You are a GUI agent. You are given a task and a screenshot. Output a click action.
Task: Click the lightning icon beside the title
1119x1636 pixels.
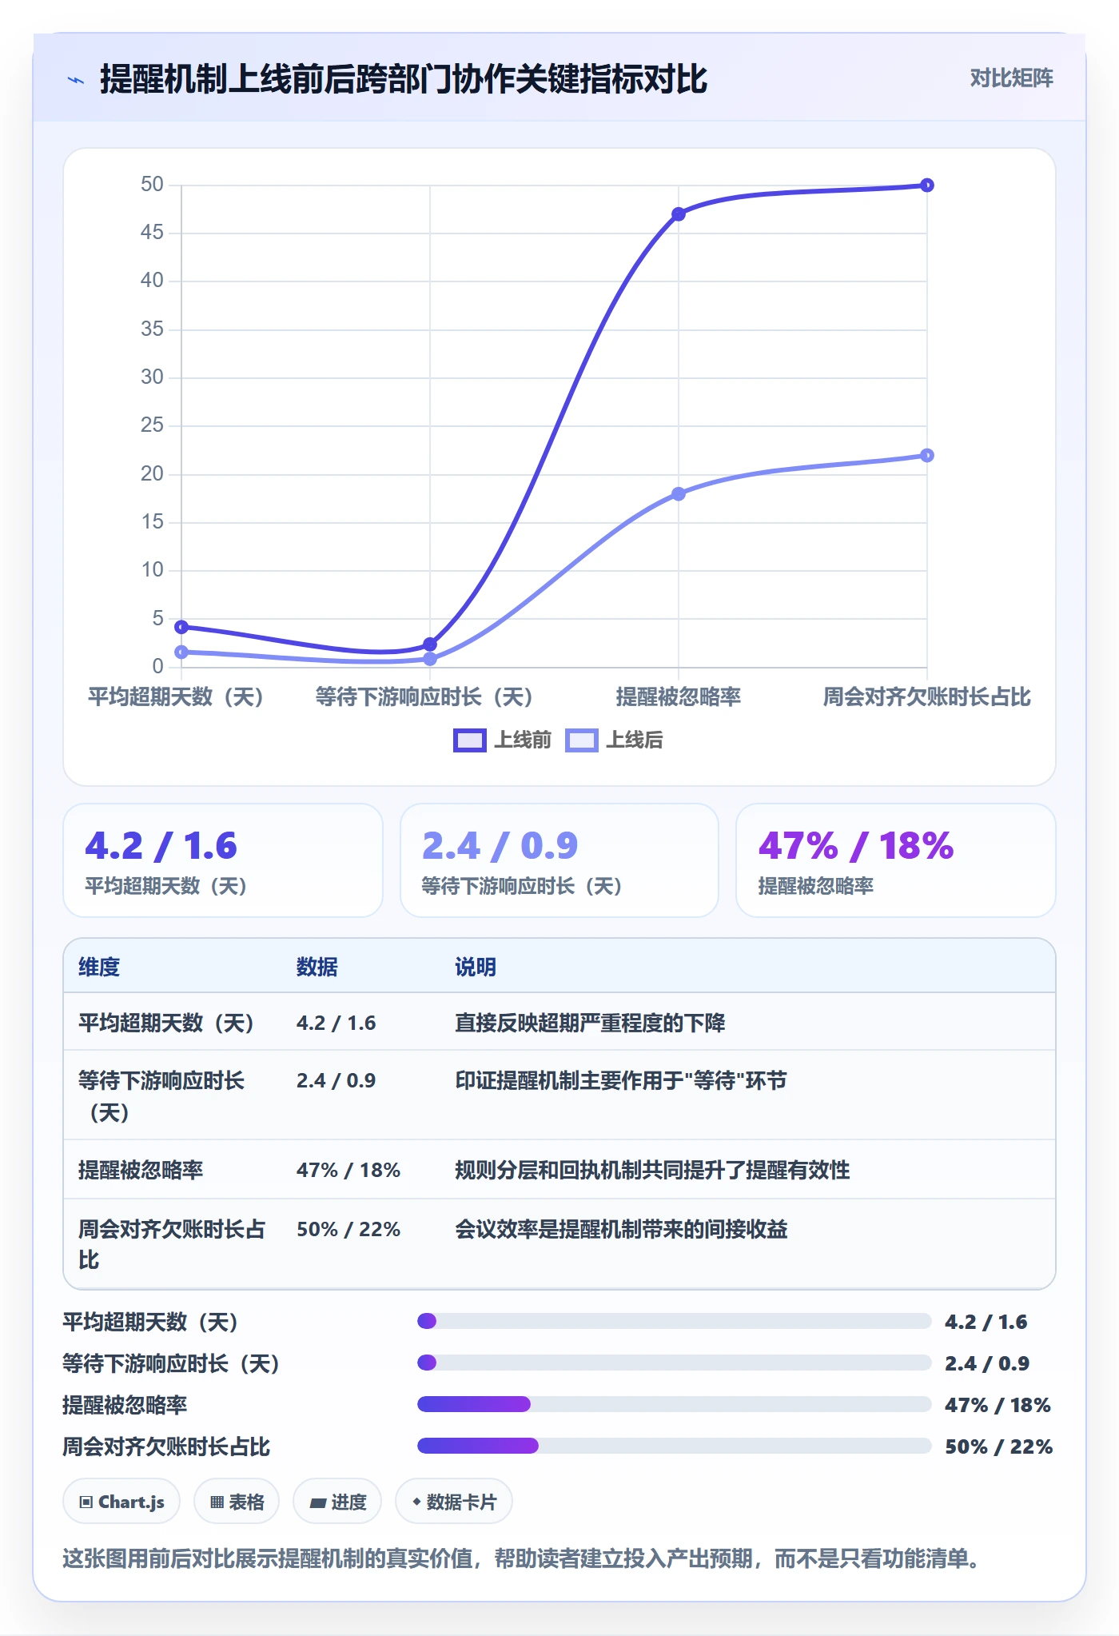coord(76,80)
